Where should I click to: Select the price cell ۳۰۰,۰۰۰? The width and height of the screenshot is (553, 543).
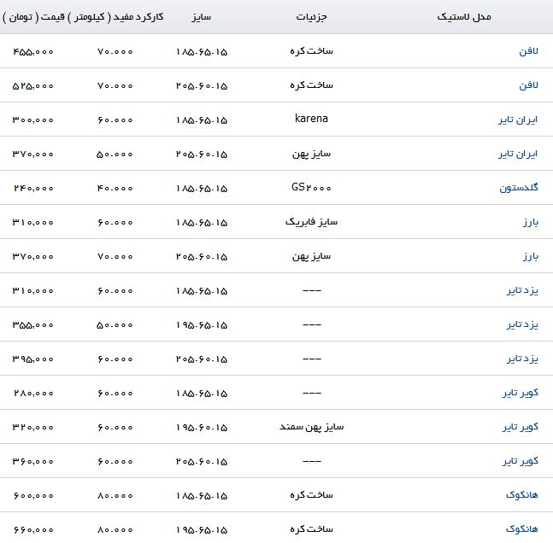click(33, 120)
